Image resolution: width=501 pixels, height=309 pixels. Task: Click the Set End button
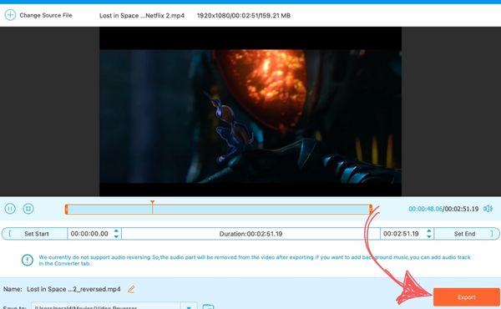coord(467,234)
